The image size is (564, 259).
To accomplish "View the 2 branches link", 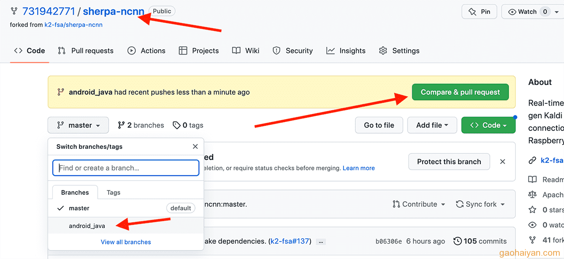I will pos(141,125).
